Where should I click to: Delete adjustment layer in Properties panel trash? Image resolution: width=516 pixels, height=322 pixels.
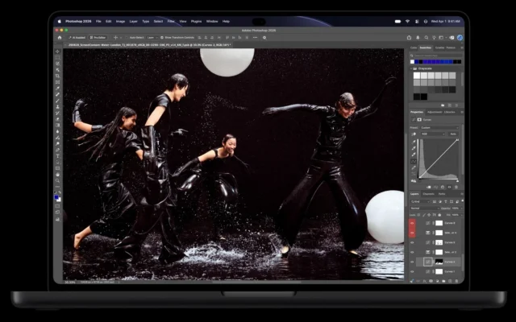point(456,187)
